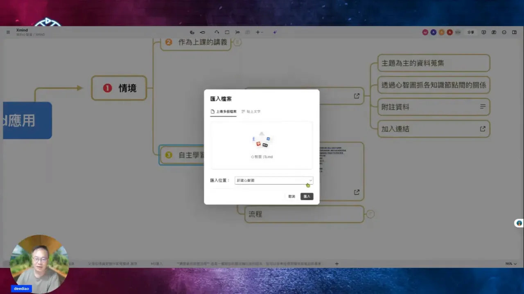
Task: Open the Xmind hamburger menu
Action: (8, 32)
